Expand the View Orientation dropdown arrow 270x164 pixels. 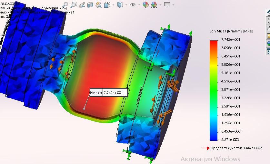point(113,5)
